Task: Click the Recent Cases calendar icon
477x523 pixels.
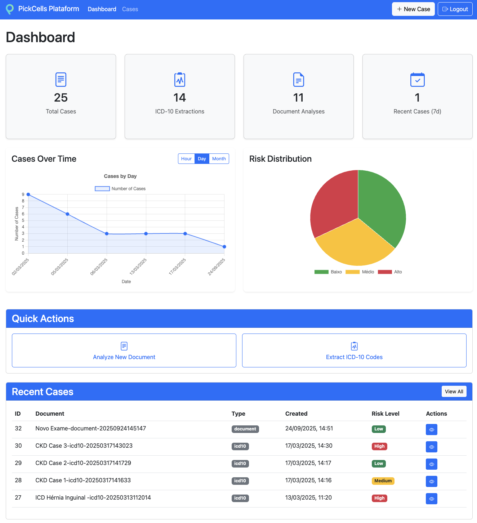Action: tap(417, 80)
